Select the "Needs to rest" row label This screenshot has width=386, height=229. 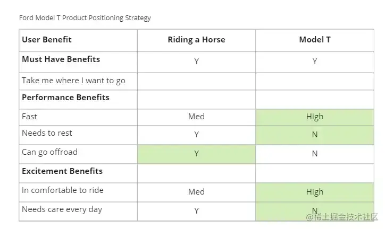47,133
